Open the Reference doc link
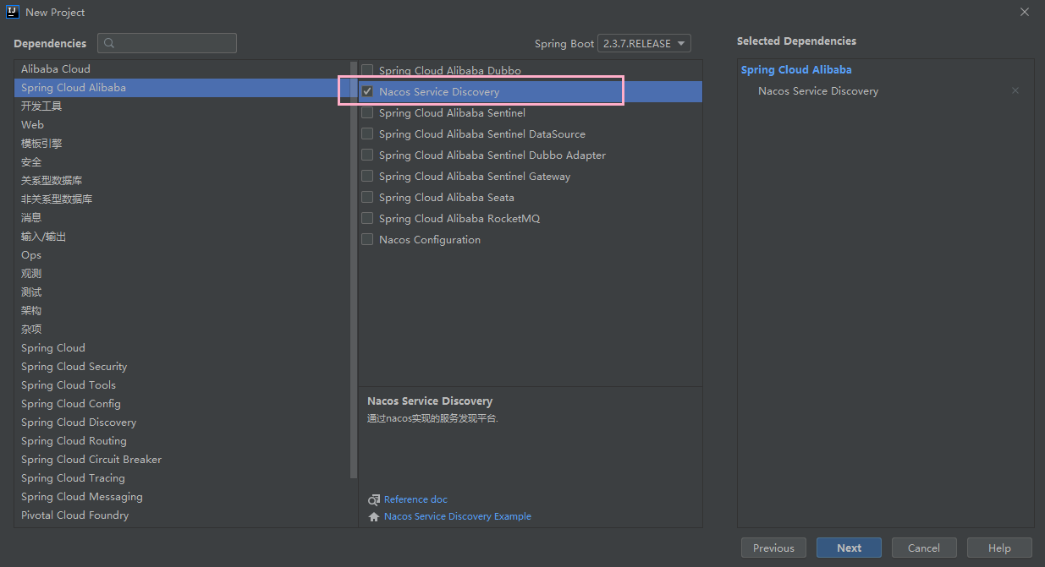Image resolution: width=1045 pixels, height=567 pixels. pos(415,499)
